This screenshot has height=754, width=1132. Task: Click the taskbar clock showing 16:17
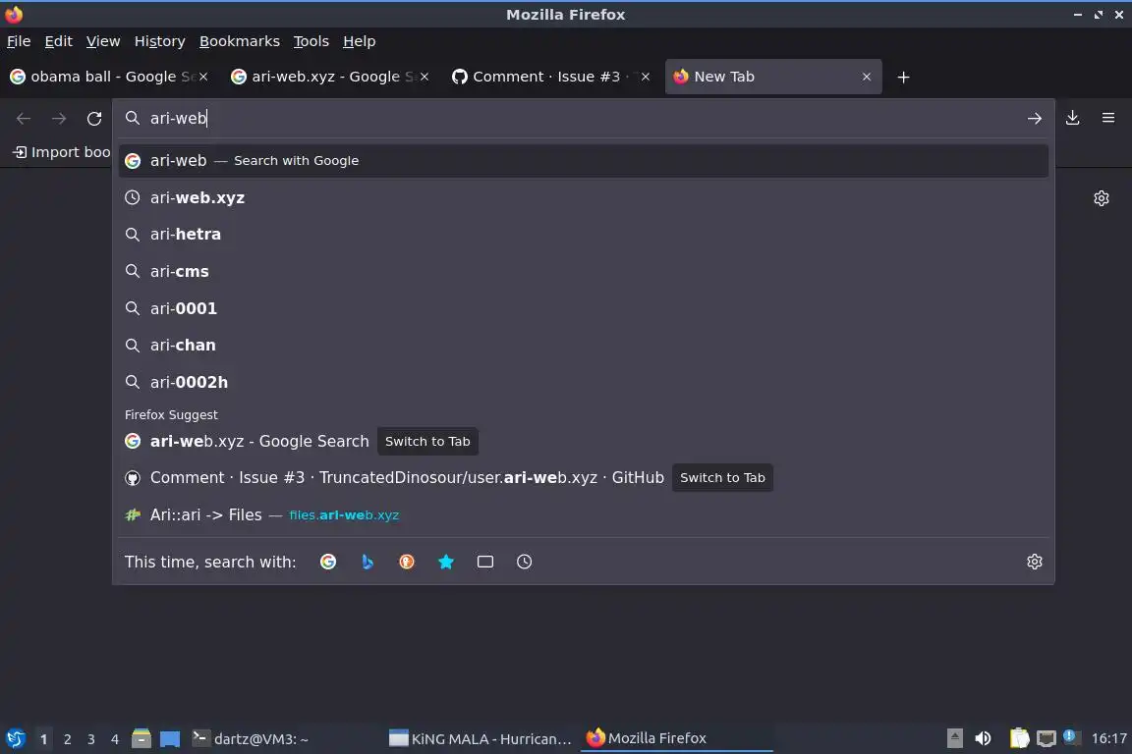pyautogui.click(x=1108, y=738)
